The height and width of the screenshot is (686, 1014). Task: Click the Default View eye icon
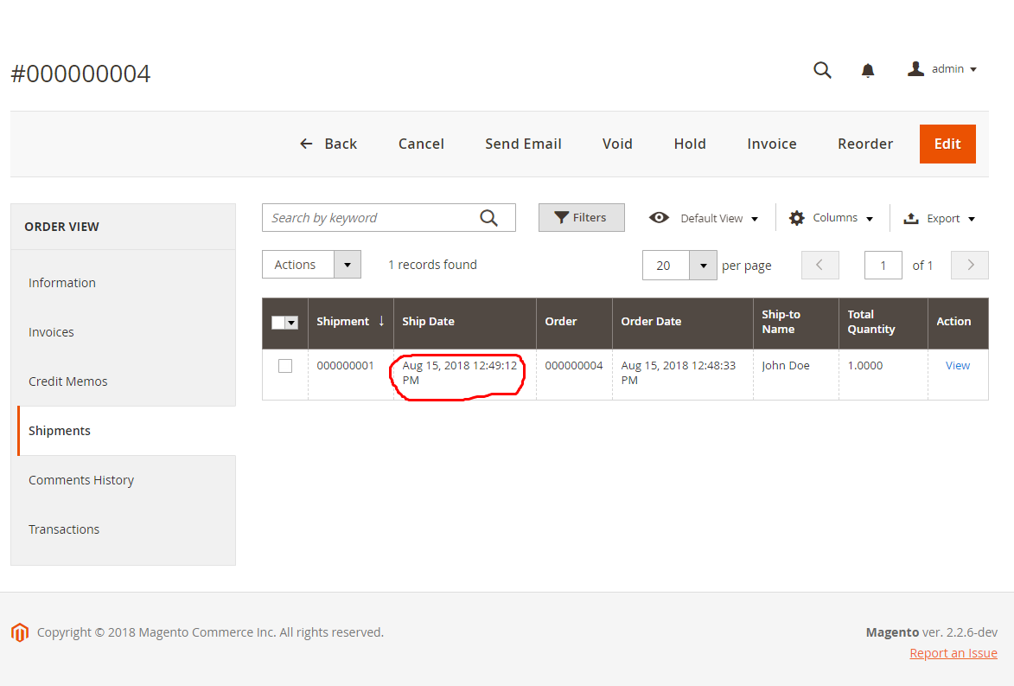point(660,218)
